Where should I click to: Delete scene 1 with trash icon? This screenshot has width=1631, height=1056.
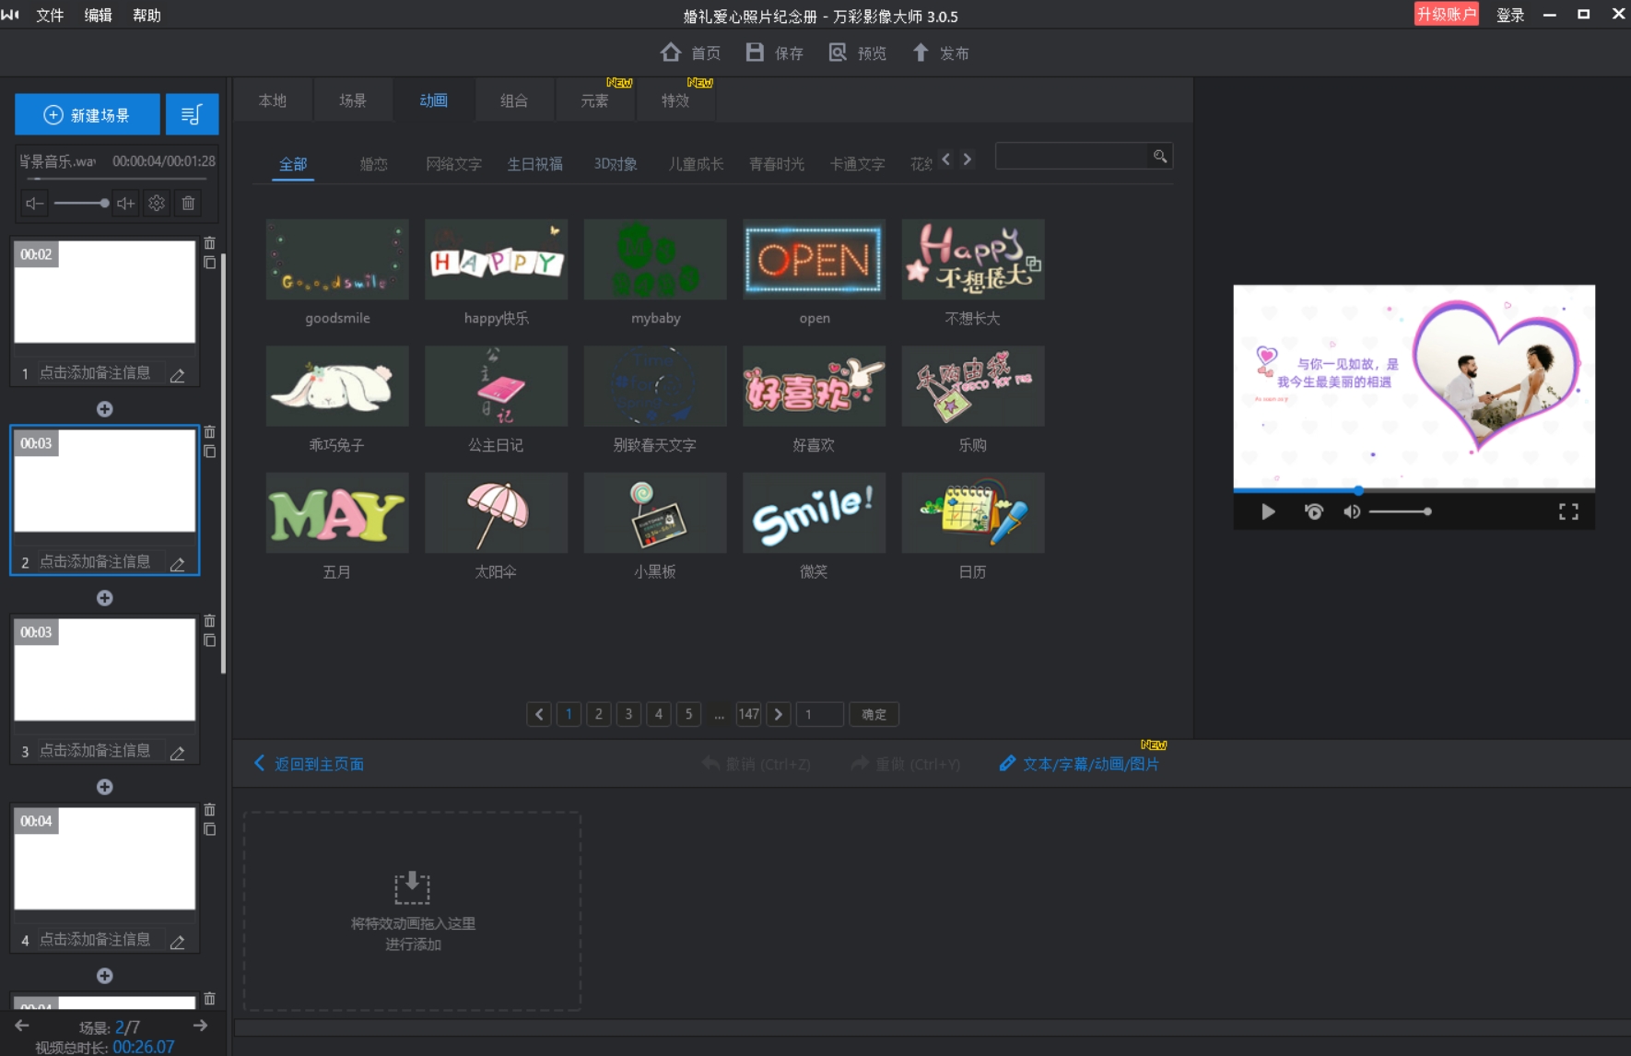tap(210, 243)
